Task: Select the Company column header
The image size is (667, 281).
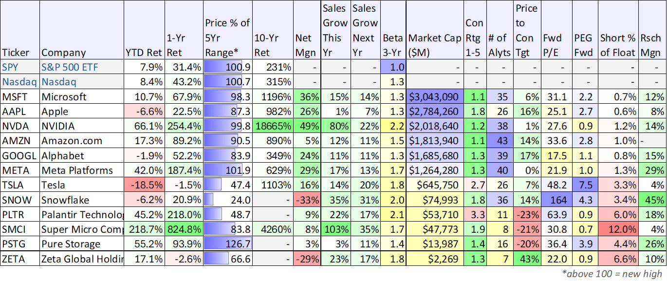Action: tap(82, 30)
